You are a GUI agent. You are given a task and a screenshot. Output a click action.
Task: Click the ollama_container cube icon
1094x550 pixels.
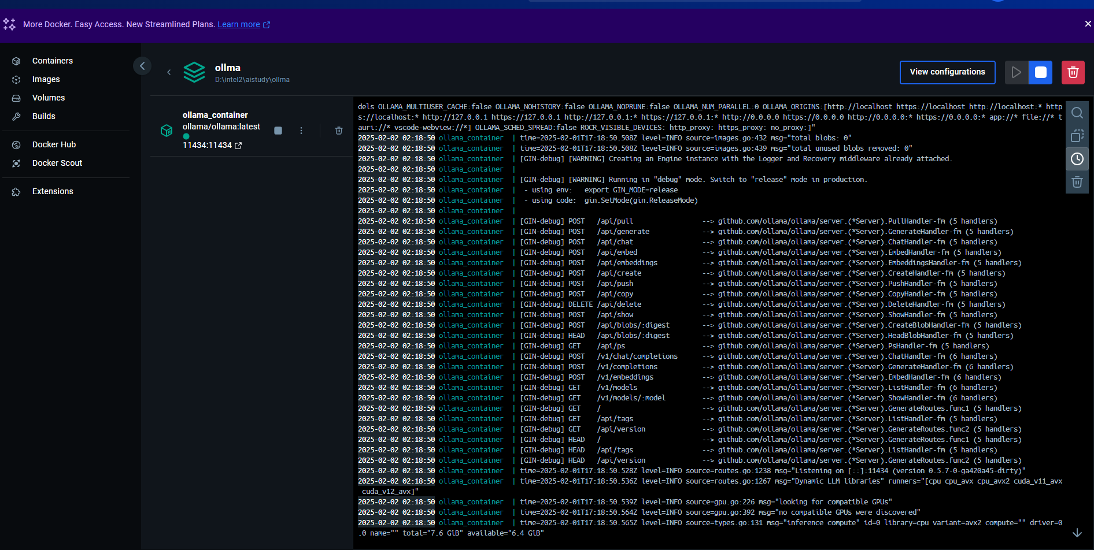[x=167, y=131]
